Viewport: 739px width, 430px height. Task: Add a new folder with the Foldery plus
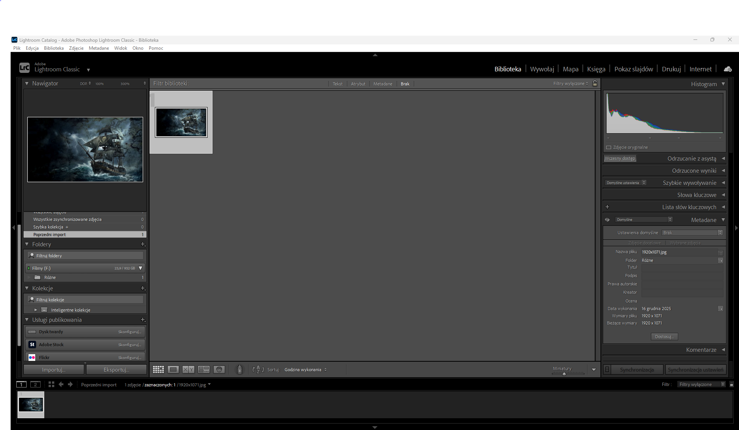pos(143,244)
